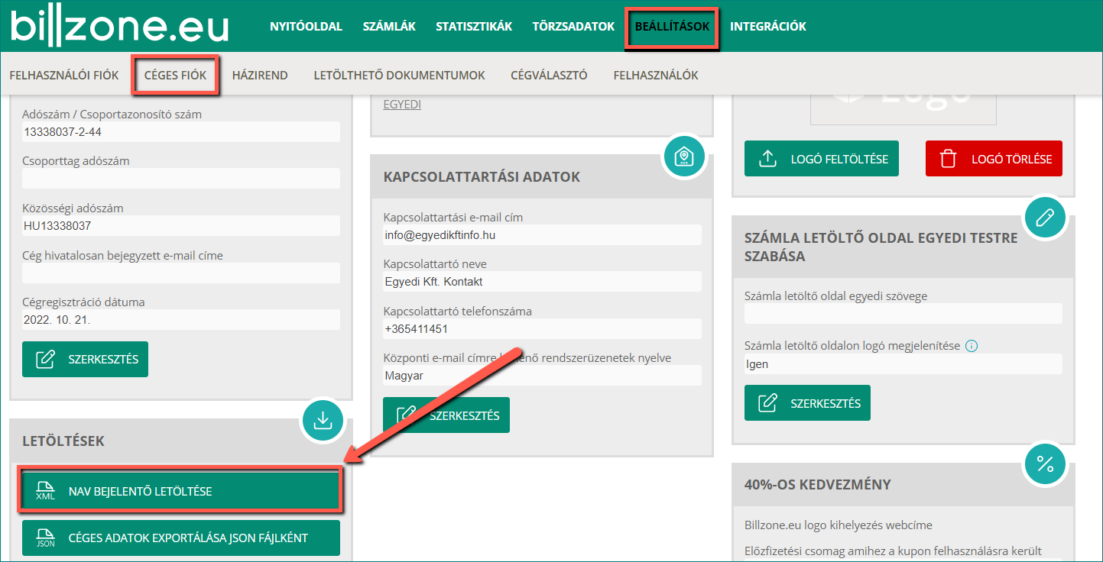The height and width of the screenshot is (562, 1103).
Task: Click the Cégregisztráció dátuma value 2022. 10. 21.
Action: click(x=181, y=319)
